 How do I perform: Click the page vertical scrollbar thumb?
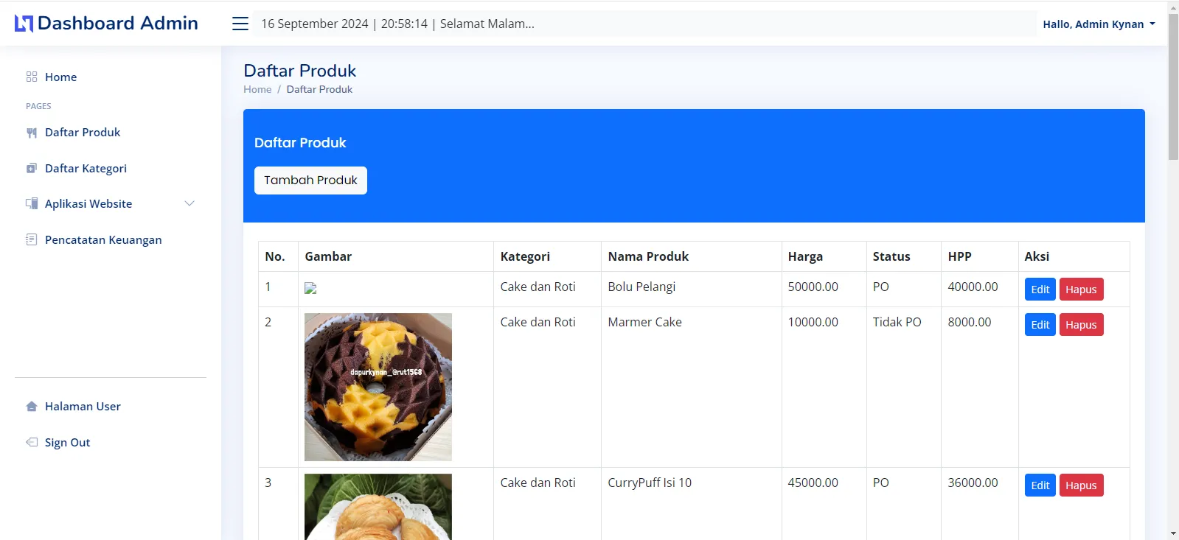1173,86
